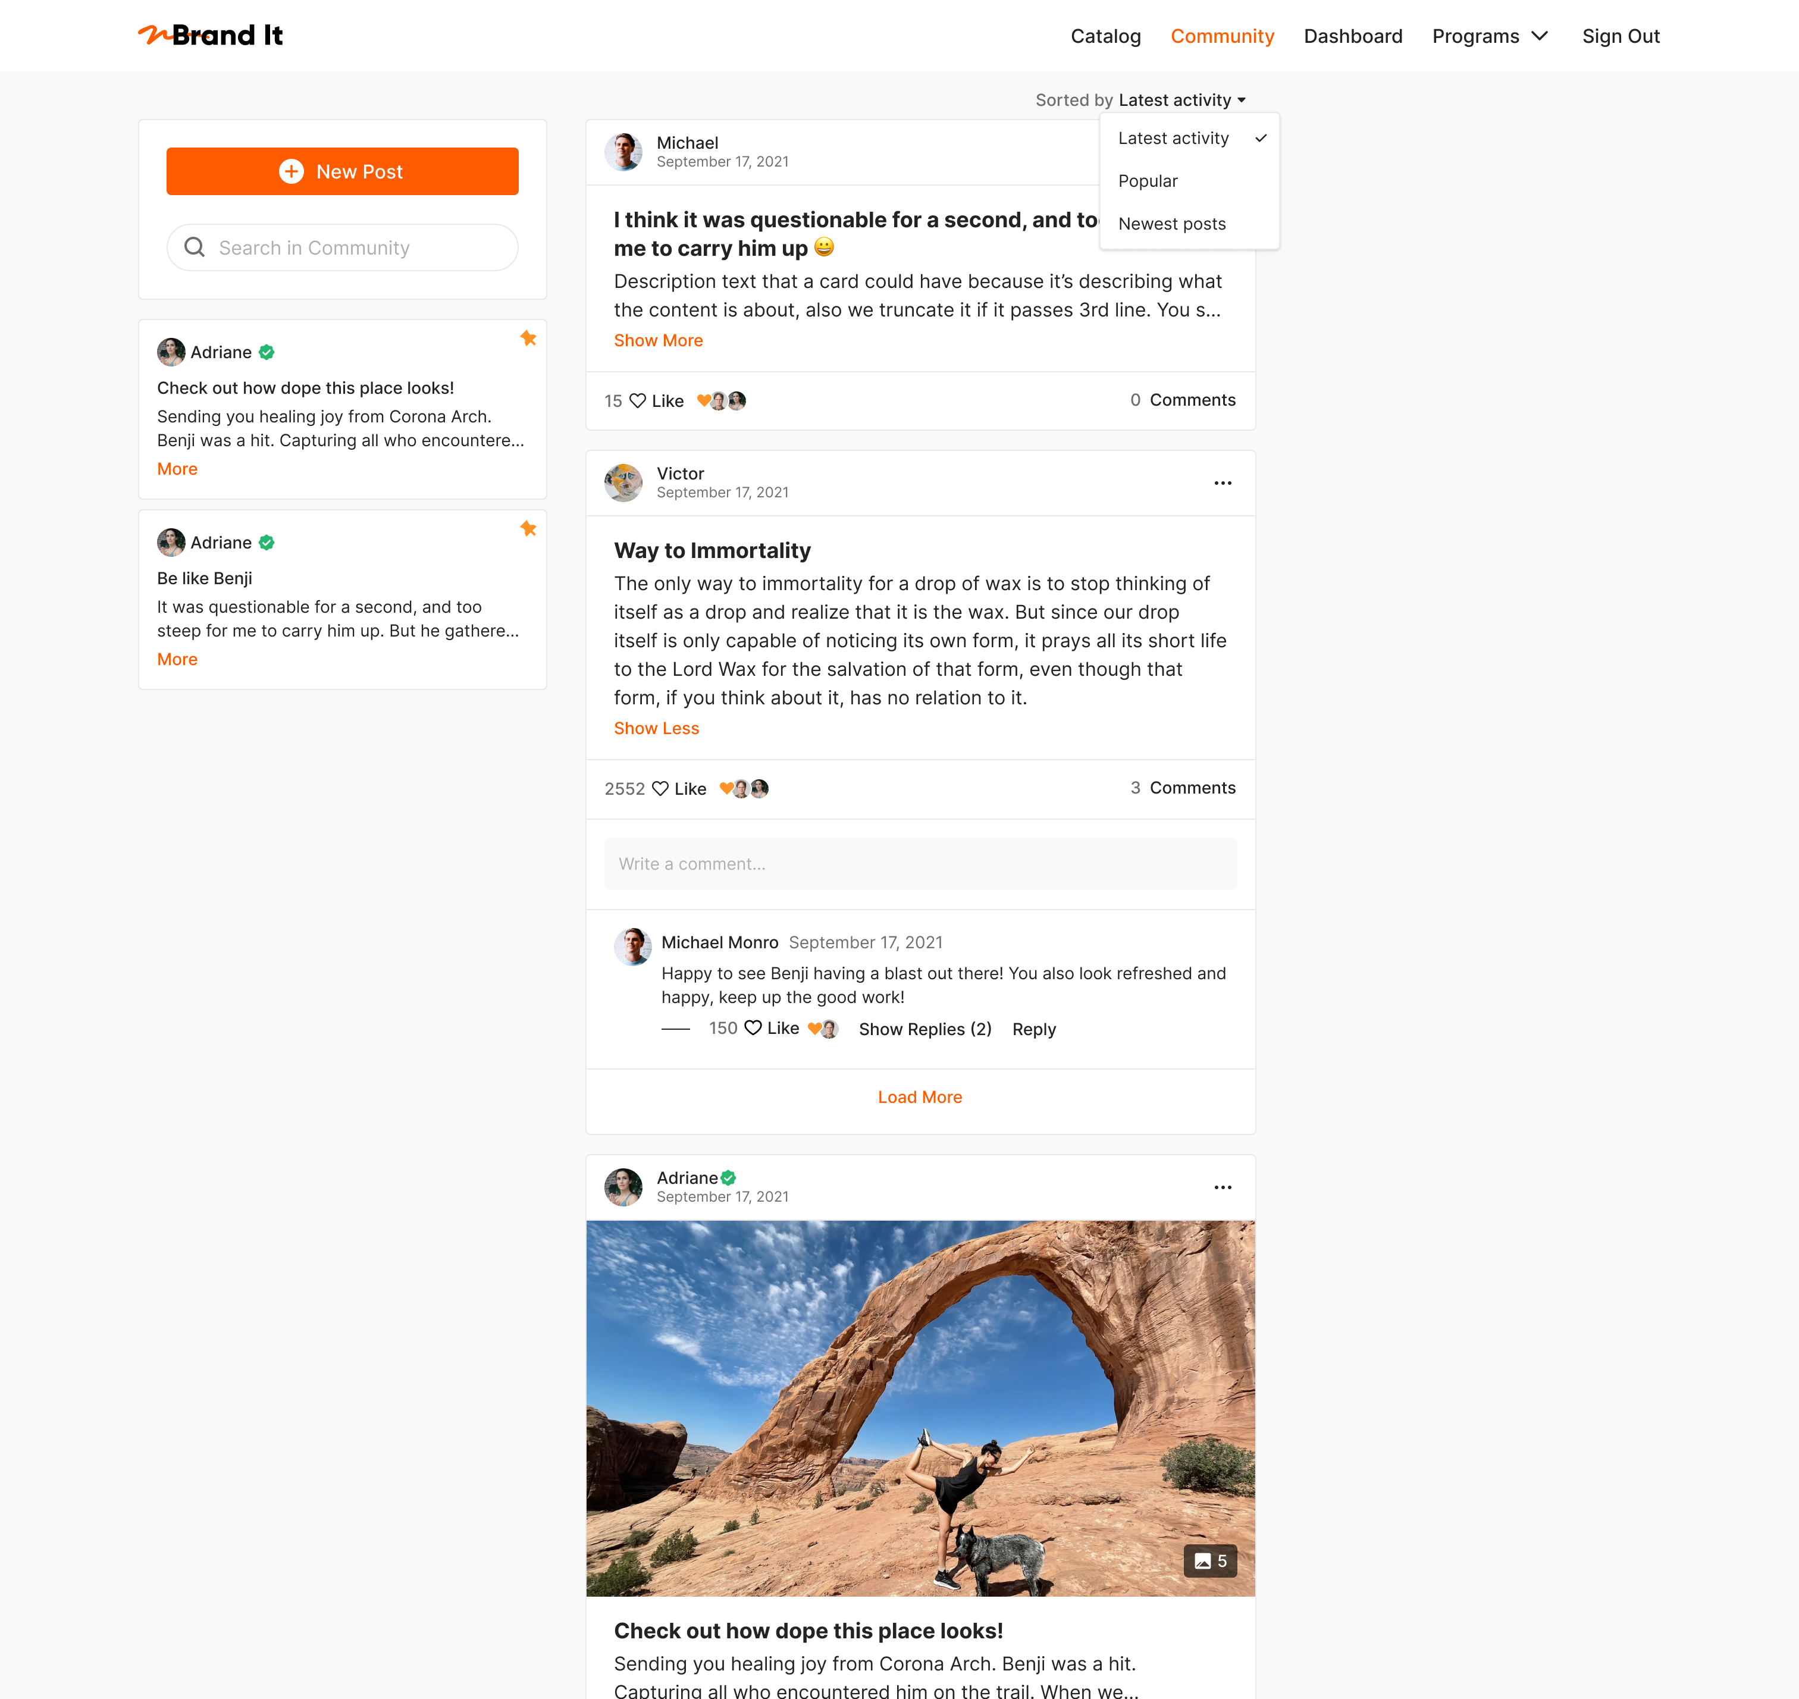Click Brand It logo in header
1799x1699 pixels.
click(211, 35)
